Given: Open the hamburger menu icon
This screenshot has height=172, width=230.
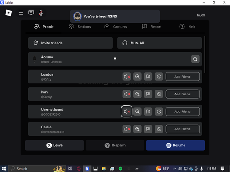Looking at the screenshot, I should (x=21, y=13).
